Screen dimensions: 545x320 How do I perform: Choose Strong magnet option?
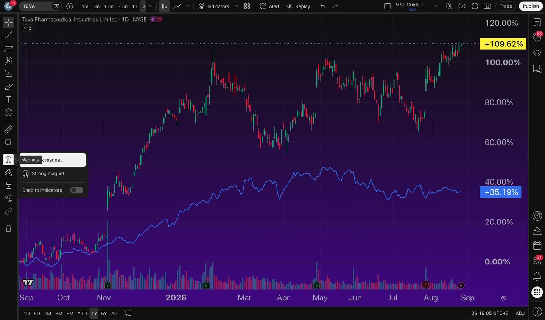coord(53,174)
